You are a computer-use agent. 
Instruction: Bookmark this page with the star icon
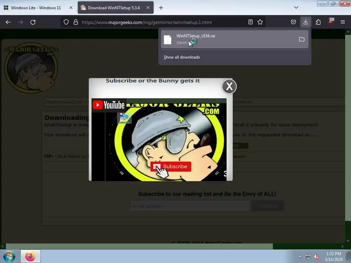point(260,22)
